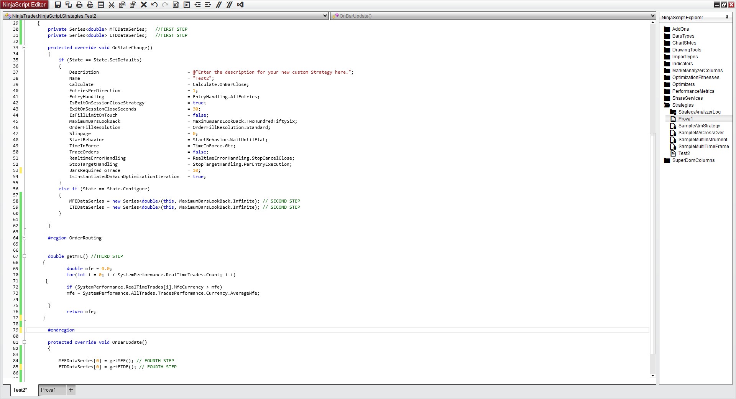
Task: Click the ETDDataSeries[0] assignment line
Action: [x=118, y=367]
